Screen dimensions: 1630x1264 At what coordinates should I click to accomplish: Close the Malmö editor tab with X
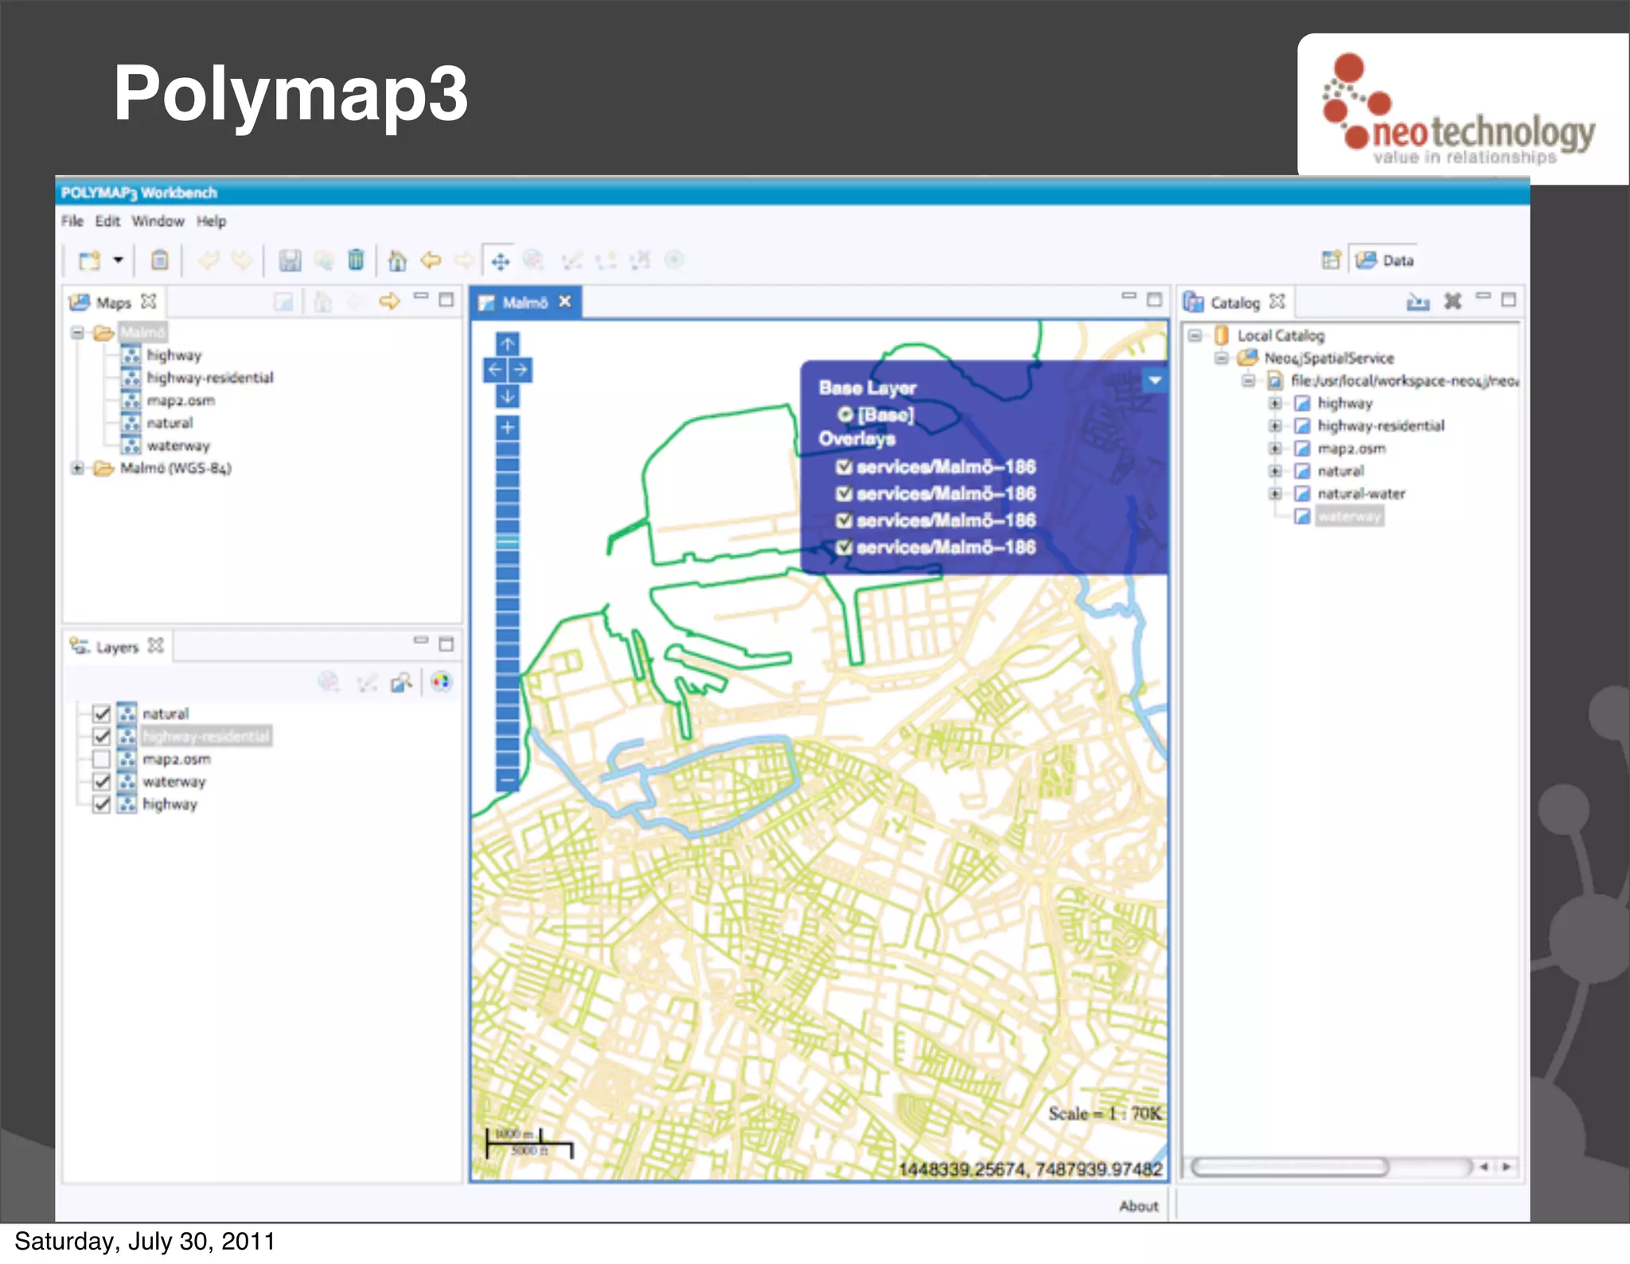point(565,302)
